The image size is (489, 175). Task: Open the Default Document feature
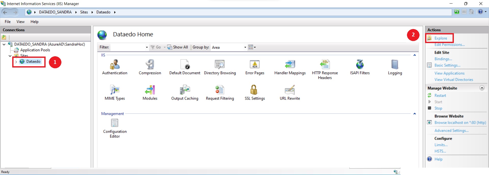[x=185, y=67]
